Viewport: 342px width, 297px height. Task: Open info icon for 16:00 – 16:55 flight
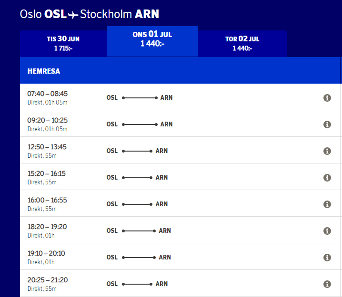click(327, 204)
